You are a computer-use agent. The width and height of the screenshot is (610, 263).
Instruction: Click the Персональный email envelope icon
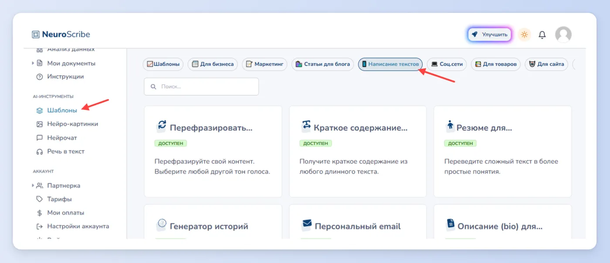(307, 224)
